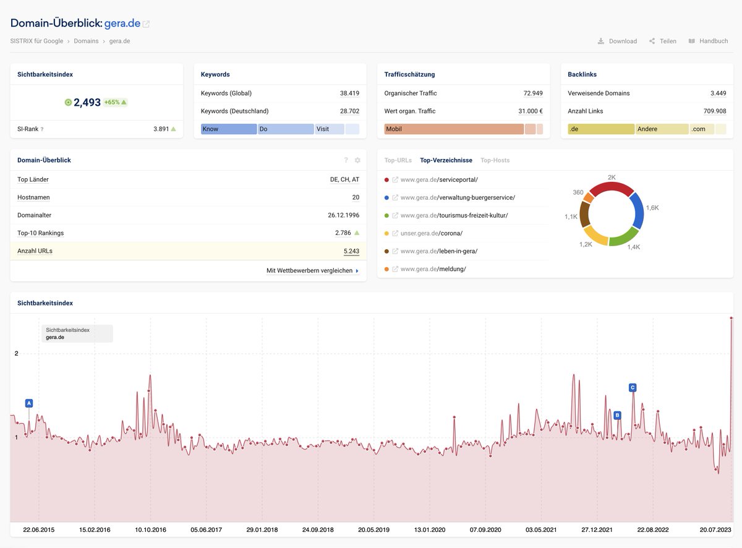The height and width of the screenshot is (548, 742).
Task: Click the Know keyword intent bar
Action: (x=229, y=129)
